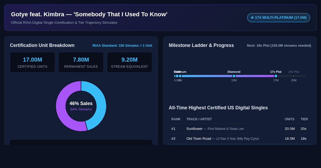This screenshot has width=321, height=168.
Task: Sort table by the TIER column header
Action: 304,119
